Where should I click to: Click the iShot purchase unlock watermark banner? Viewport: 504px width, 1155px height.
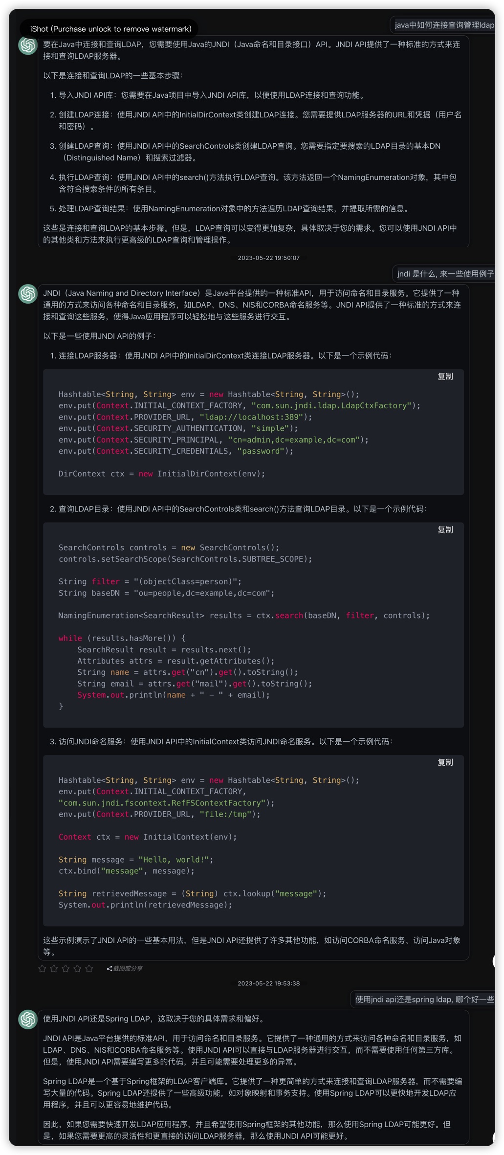pos(110,29)
